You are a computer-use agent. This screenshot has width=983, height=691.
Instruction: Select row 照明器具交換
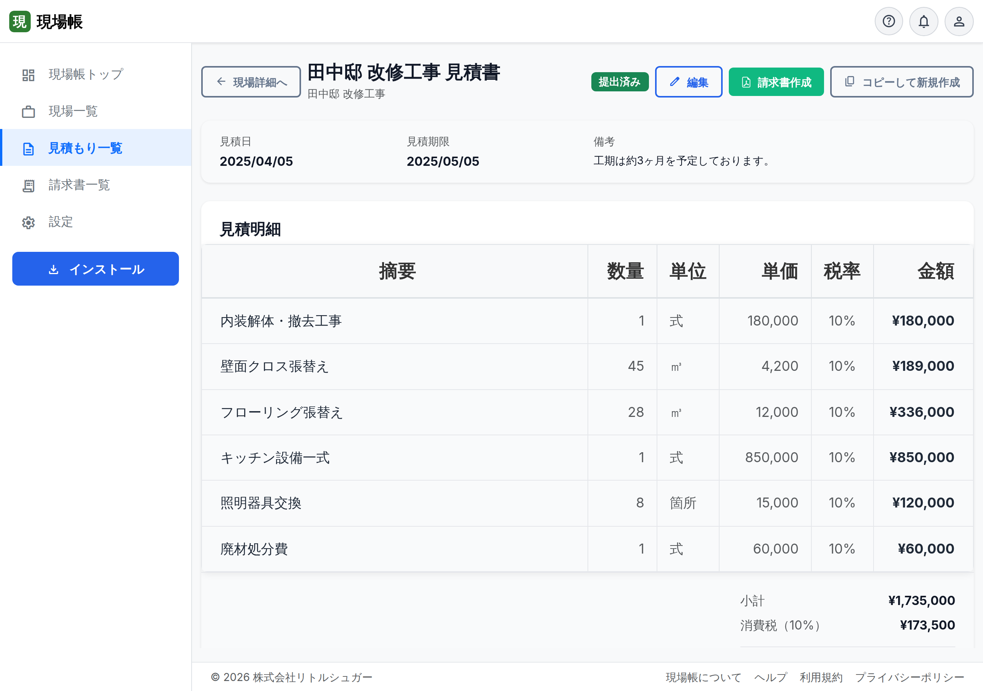(587, 504)
